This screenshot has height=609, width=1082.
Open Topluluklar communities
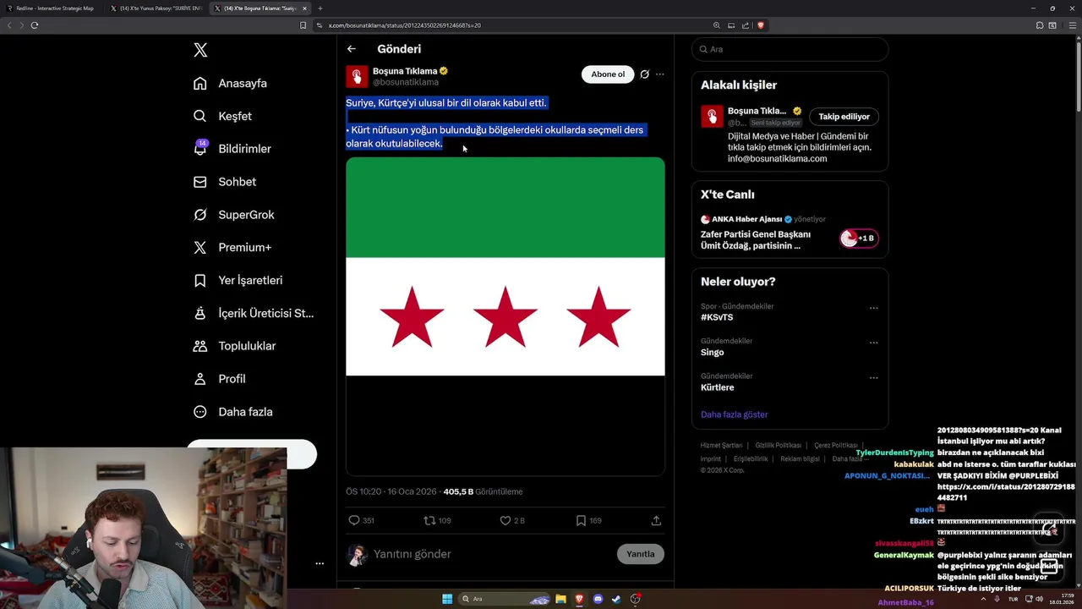(x=234, y=346)
